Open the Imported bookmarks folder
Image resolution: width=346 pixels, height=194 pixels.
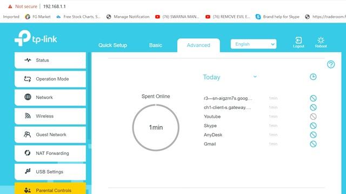[11, 17]
